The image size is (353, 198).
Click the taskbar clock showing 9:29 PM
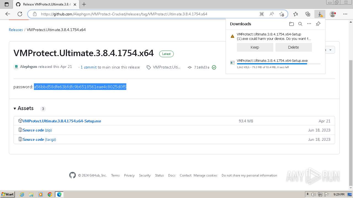(339, 194)
